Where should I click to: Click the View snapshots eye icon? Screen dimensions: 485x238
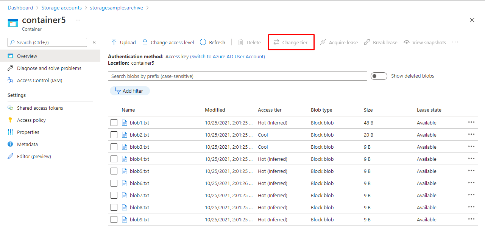(407, 42)
